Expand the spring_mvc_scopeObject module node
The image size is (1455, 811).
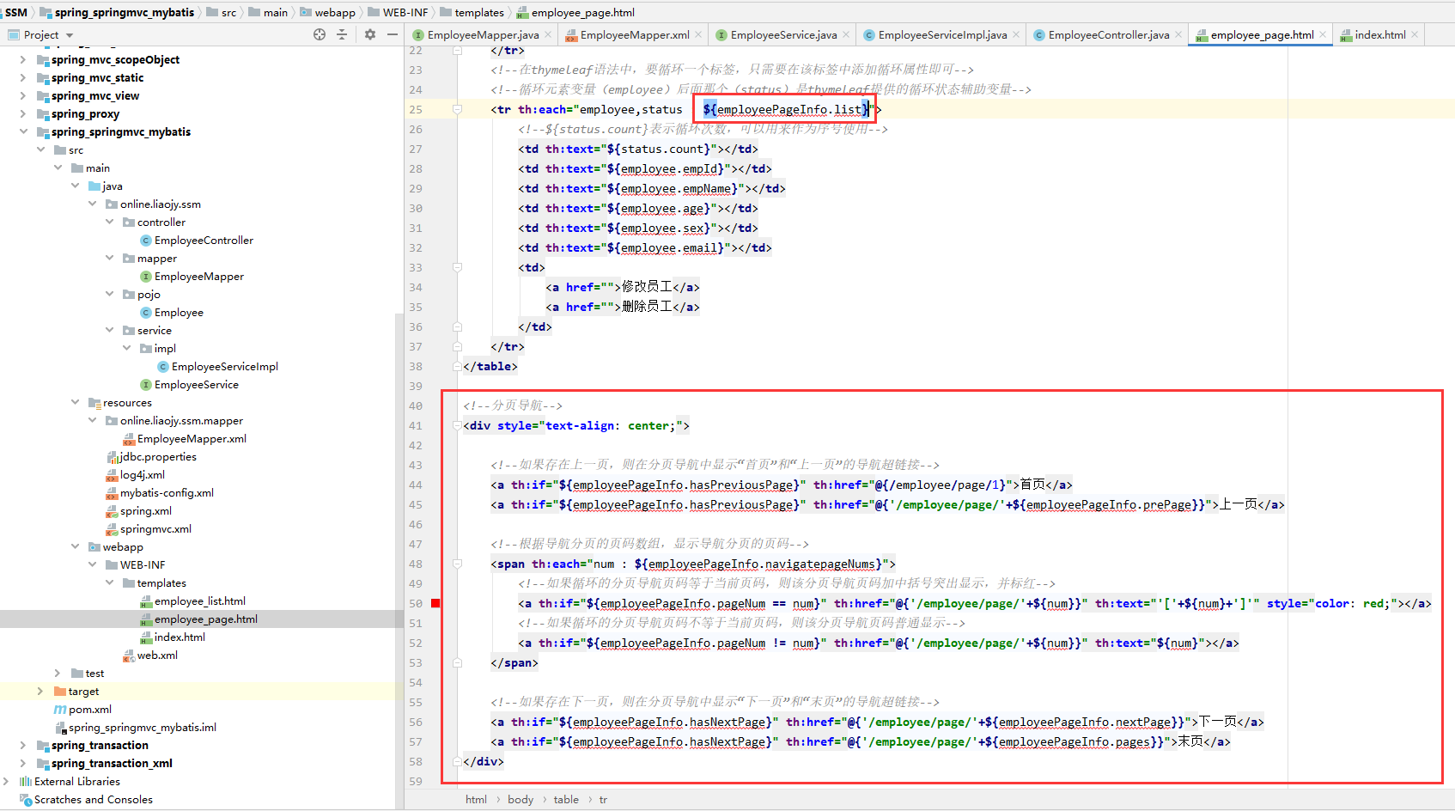pos(23,59)
